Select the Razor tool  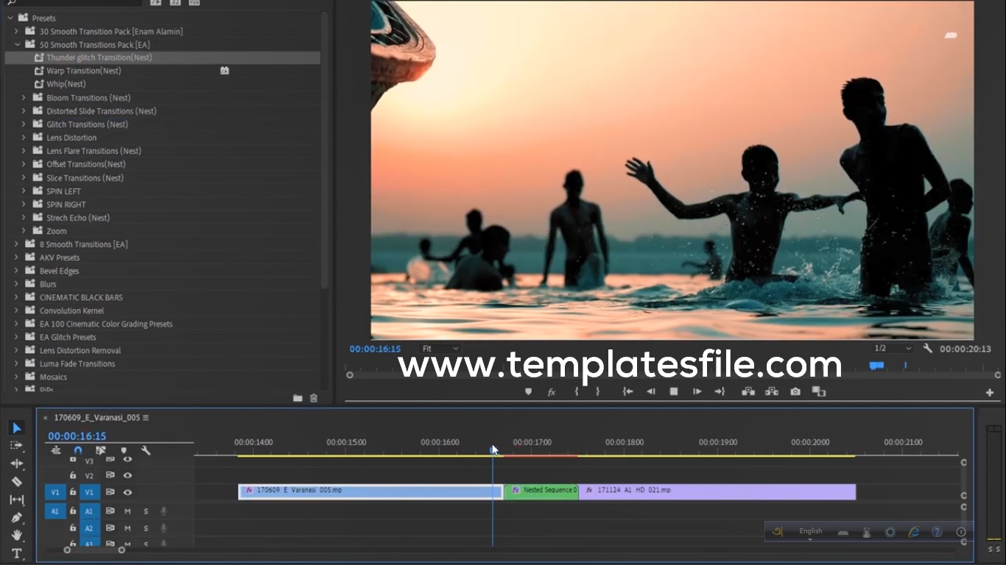pyautogui.click(x=17, y=482)
